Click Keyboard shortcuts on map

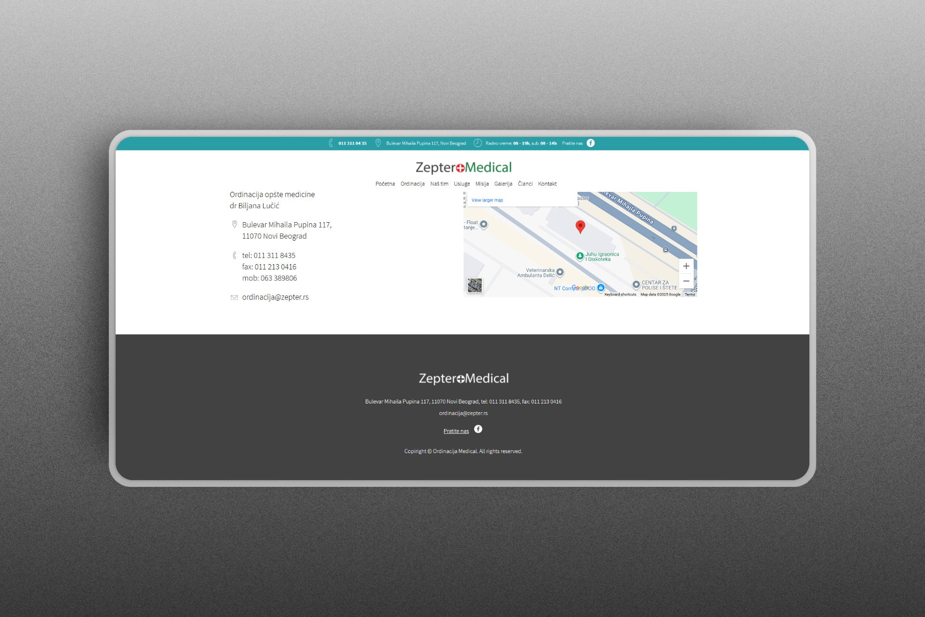pyautogui.click(x=620, y=294)
